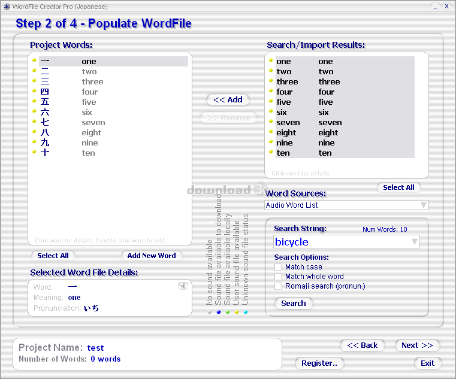Select project word 一 one
Image resolution: width=456 pixels, height=379 pixels.
pyautogui.click(x=113, y=61)
